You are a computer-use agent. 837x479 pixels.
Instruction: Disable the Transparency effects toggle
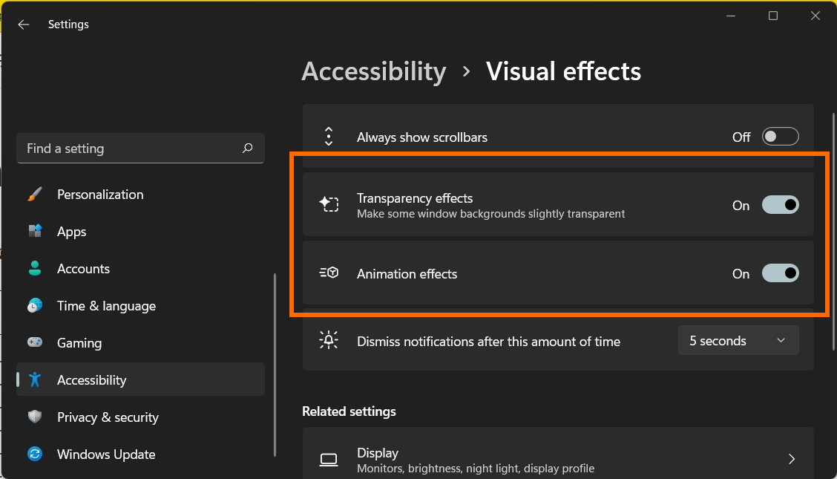(780, 205)
